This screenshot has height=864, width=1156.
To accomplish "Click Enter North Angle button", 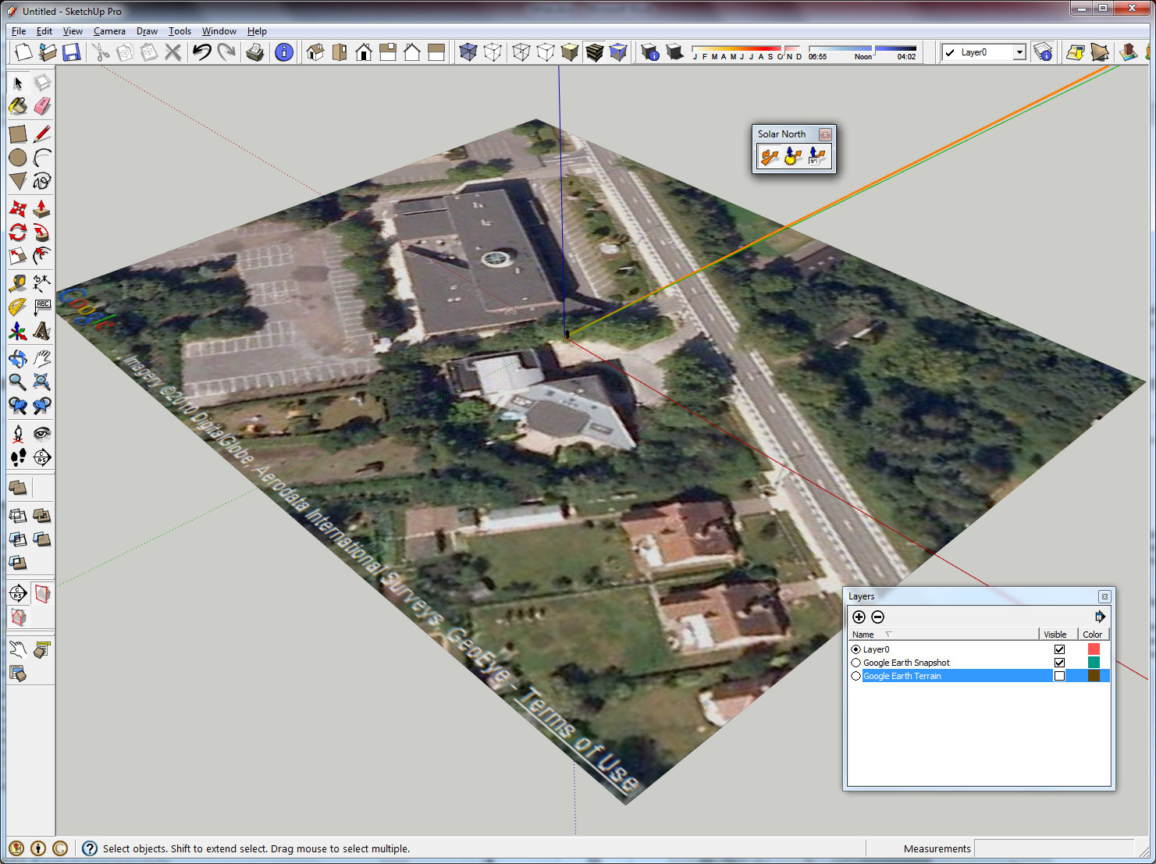I will click(x=817, y=157).
